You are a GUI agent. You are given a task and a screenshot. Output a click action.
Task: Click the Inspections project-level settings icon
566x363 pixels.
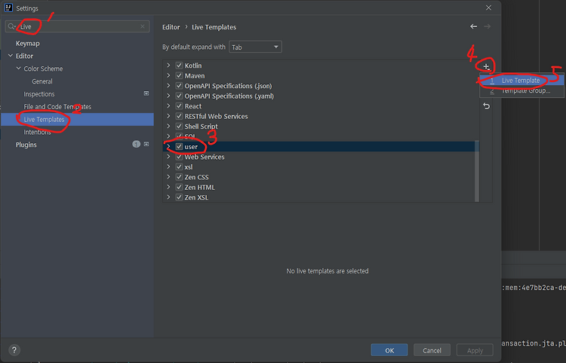146,93
